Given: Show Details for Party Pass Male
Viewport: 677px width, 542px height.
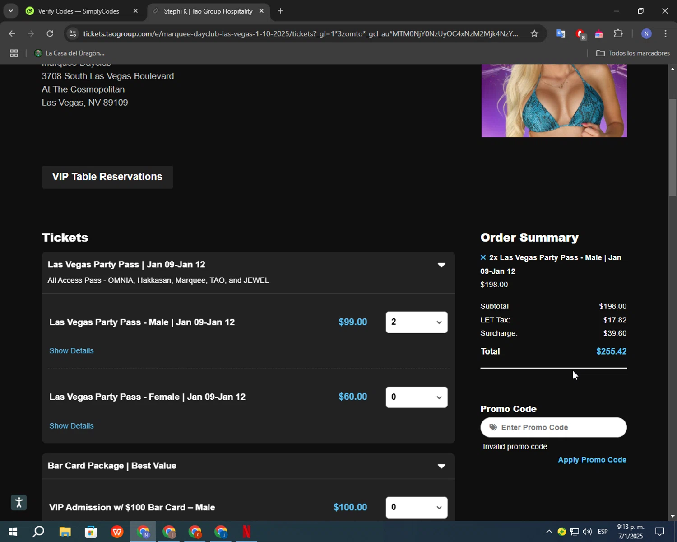Looking at the screenshot, I should (x=71, y=350).
